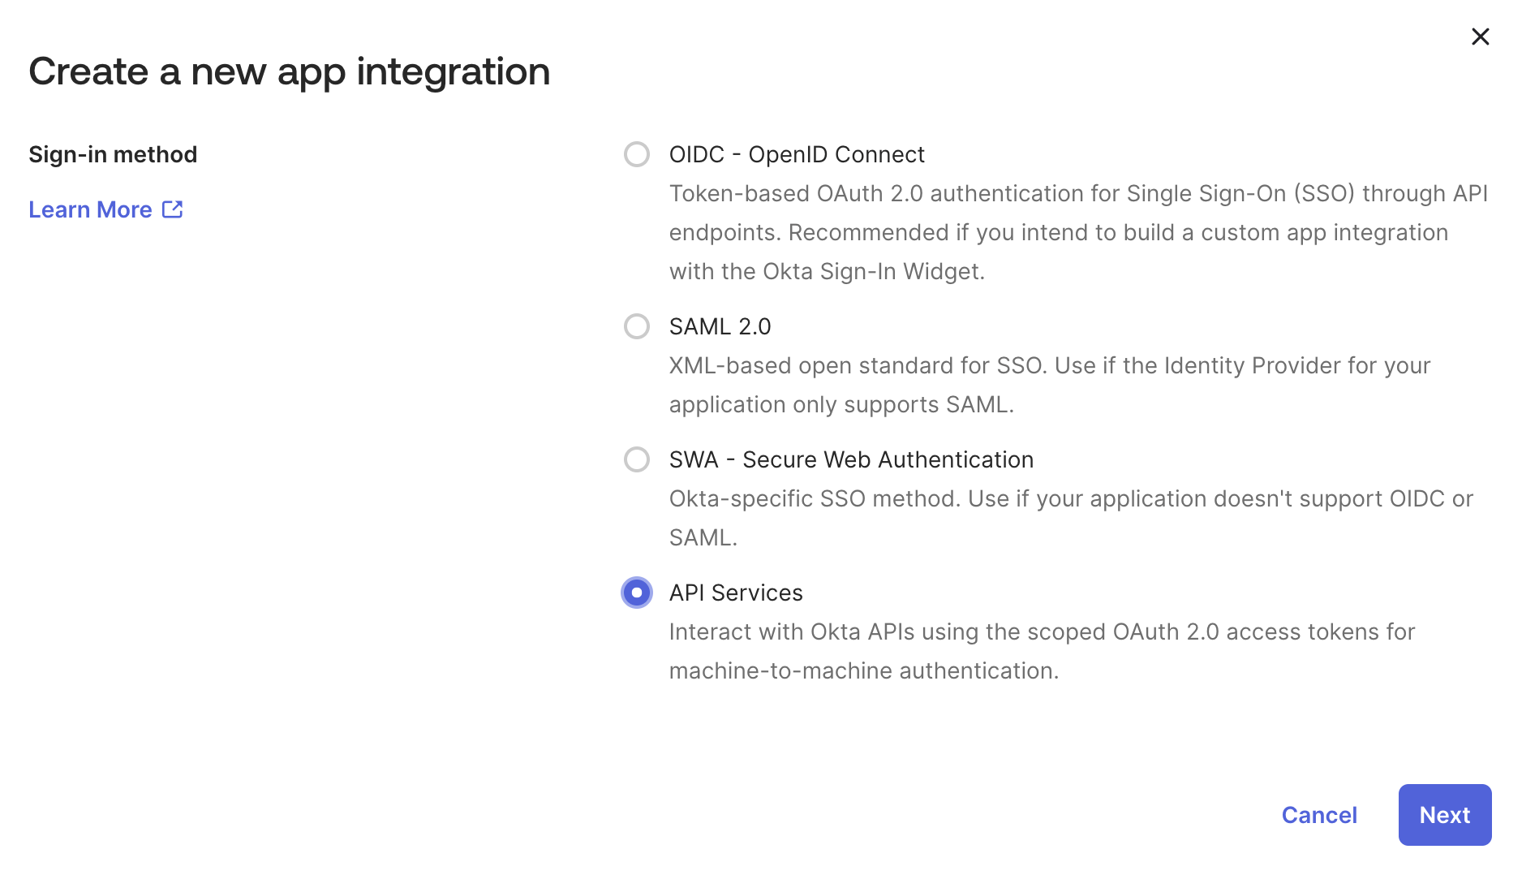
Task: Click the 'XML-based open standard for SSO' description
Action: [x=1049, y=365]
